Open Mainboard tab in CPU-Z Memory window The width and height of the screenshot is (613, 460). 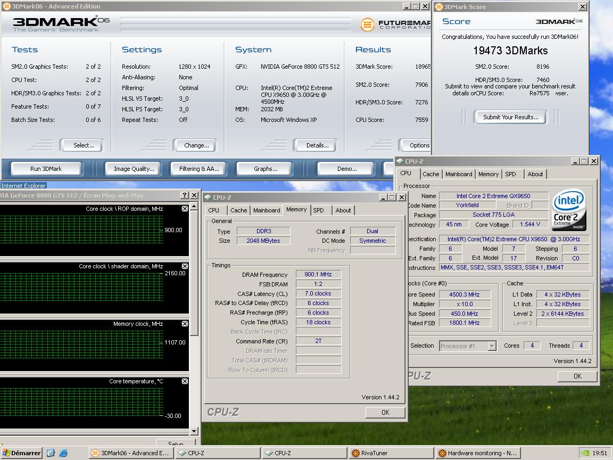267,210
